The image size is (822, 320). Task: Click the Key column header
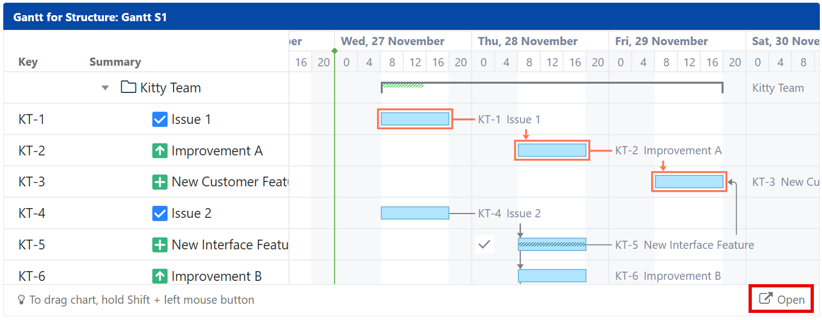point(28,61)
